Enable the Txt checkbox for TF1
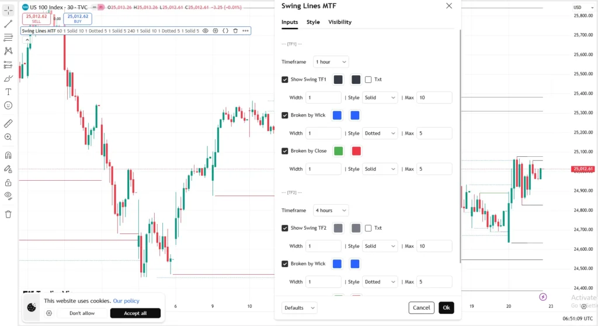This screenshot has height=326, width=598. pyautogui.click(x=368, y=79)
